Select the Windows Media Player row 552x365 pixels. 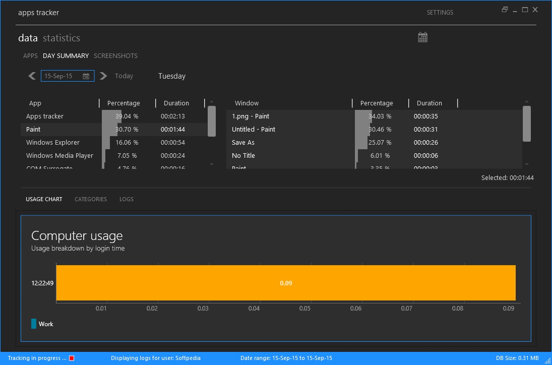point(114,155)
